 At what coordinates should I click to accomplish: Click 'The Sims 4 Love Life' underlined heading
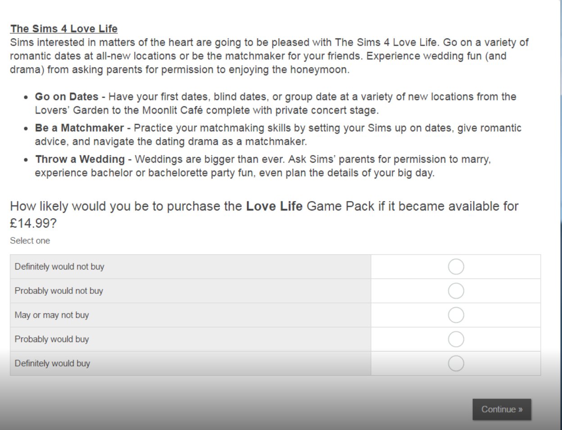pos(64,29)
